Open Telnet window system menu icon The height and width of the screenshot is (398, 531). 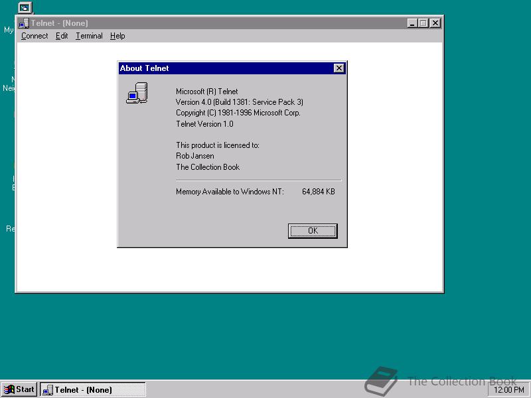point(24,23)
